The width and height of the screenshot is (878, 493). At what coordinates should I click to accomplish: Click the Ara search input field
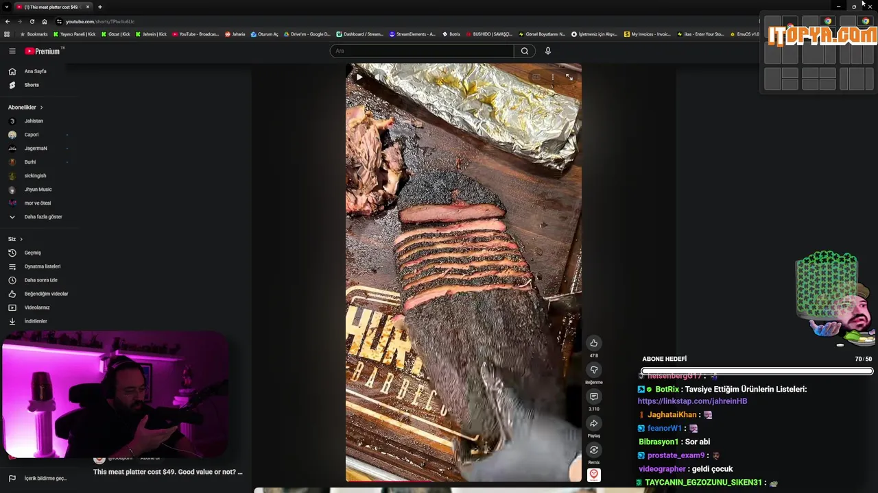[x=422, y=51]
